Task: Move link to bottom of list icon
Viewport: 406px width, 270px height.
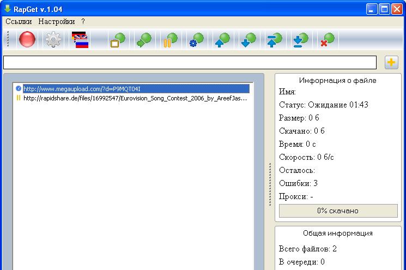Action: (301, 40)
